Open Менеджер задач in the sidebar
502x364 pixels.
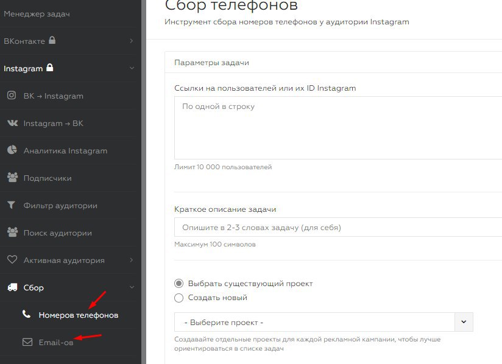tap(37, 14)
